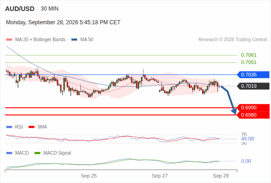The image size is (271, 183).
Task: Click the Sep 27 date axis marker
Action: (160, 176)
